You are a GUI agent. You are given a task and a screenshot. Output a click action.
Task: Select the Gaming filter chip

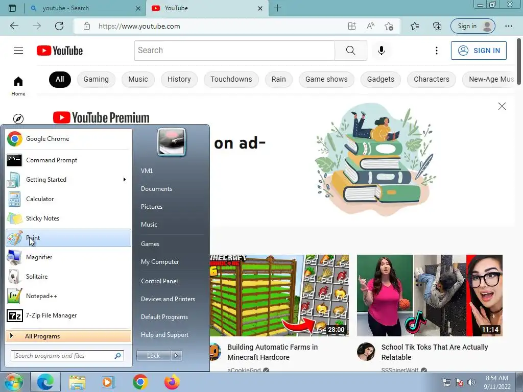pos(96,79)
